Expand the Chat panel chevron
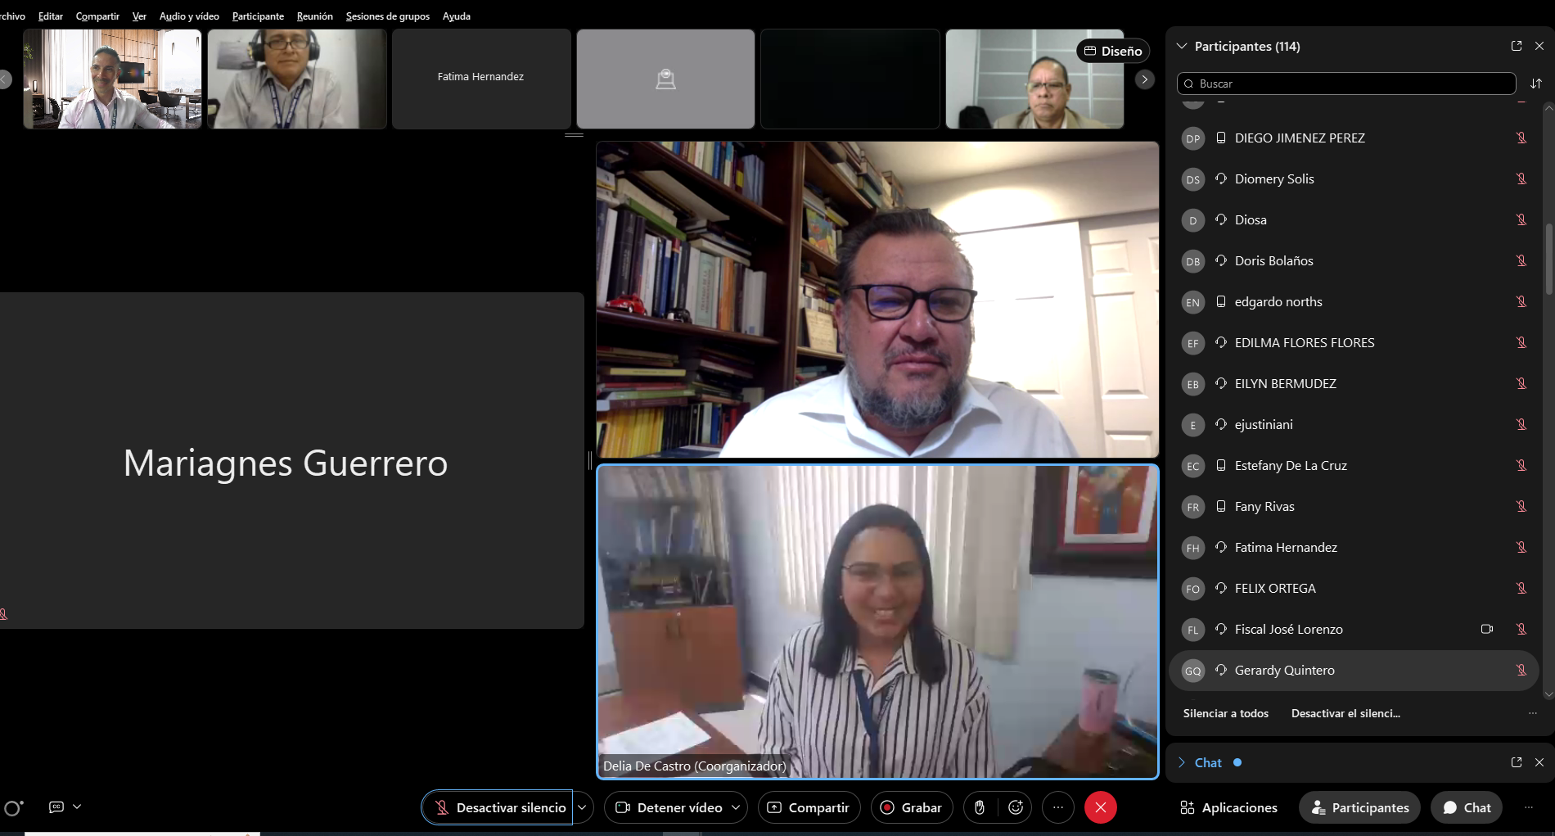 [x=1181, y=762]
